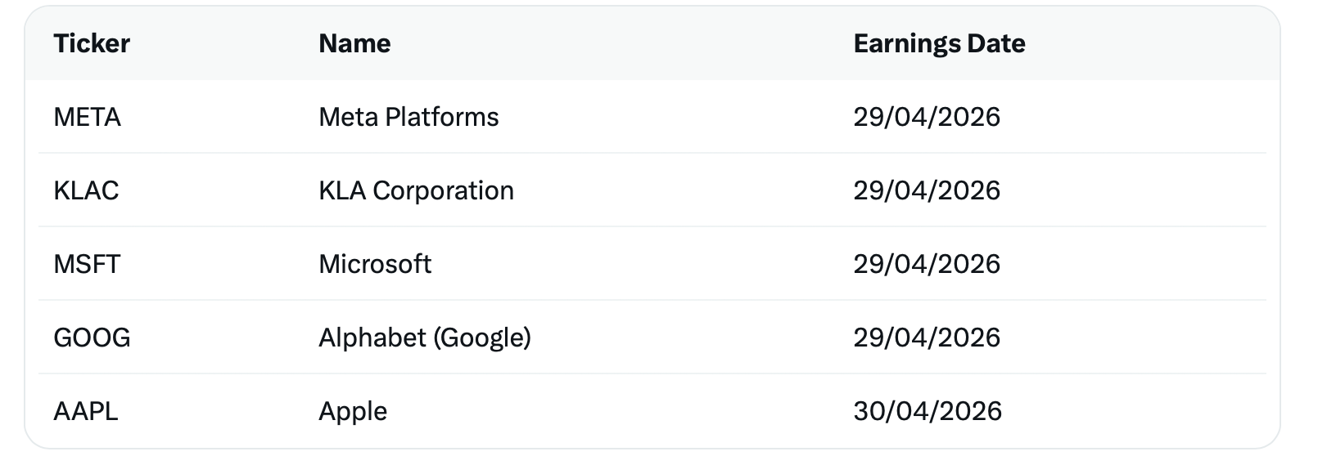This screenshot has width=1318, height=474.
Task: Click KLA Corporation's earnings date cell
Action: (927, 190)
